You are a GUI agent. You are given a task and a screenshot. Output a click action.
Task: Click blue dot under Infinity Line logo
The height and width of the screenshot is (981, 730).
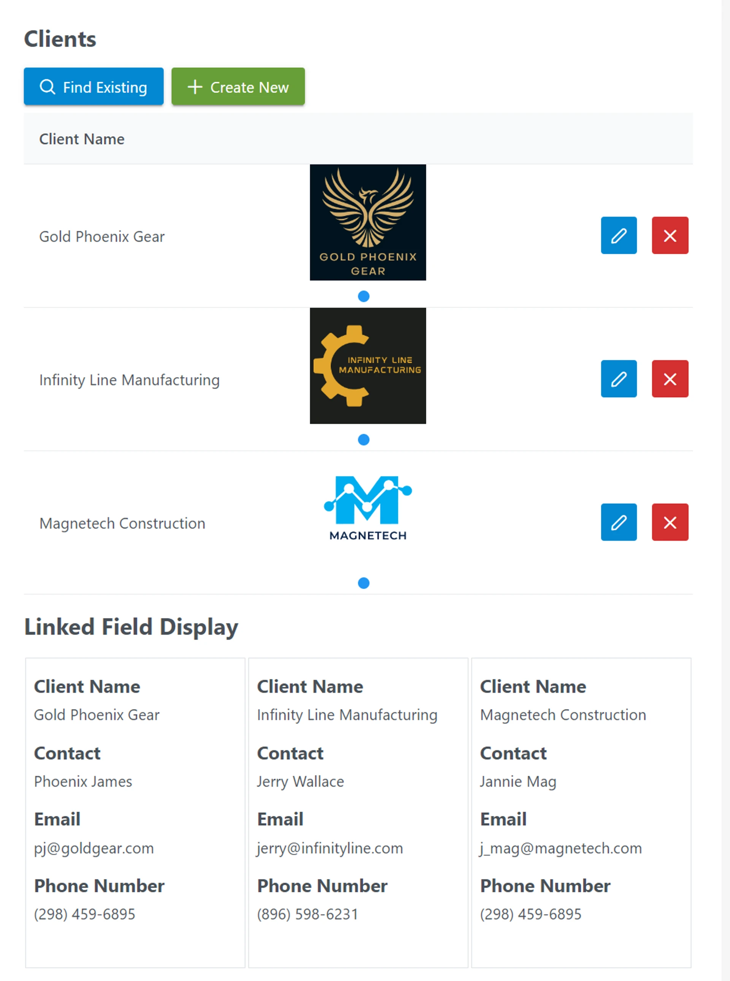click(363, 440)
